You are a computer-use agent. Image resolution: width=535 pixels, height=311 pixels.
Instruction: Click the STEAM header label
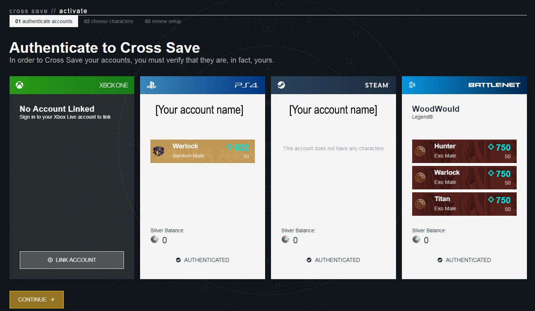[377, 85]
